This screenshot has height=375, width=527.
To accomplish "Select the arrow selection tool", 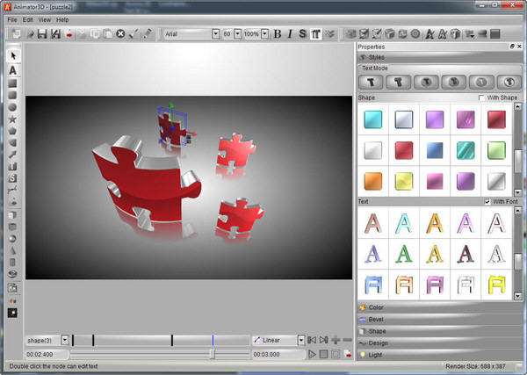I will [13, 55].
